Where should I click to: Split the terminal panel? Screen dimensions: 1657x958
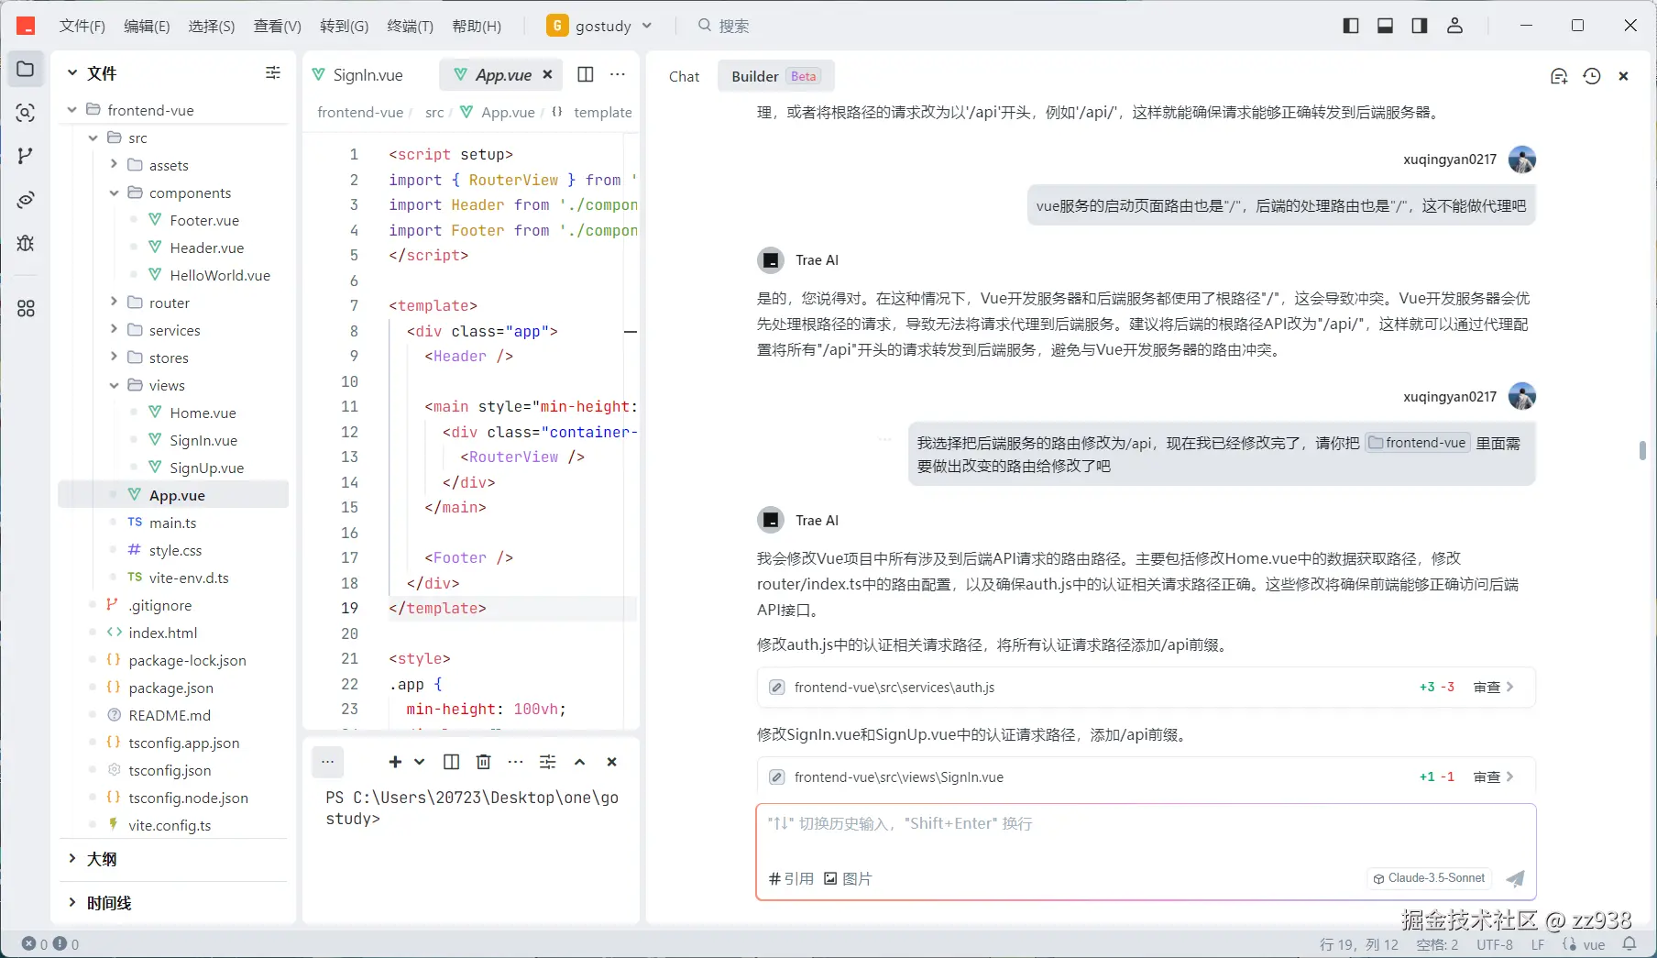click(x=451, y=762)
